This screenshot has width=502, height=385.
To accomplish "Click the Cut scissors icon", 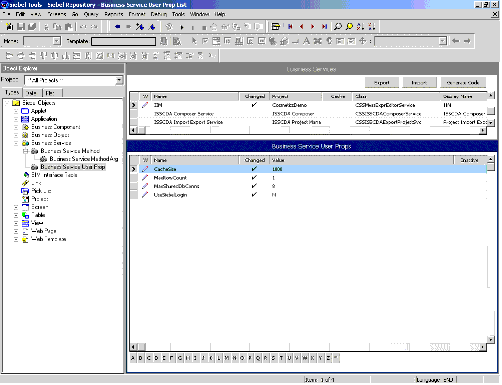I will click(46, 27).
